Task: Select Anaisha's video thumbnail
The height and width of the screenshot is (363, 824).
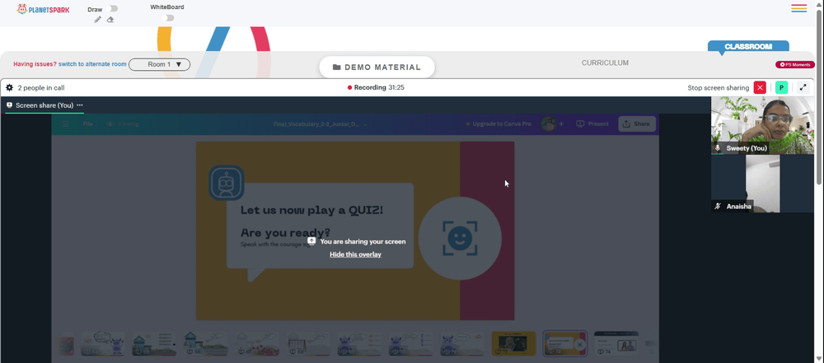Action: (763, 184)
